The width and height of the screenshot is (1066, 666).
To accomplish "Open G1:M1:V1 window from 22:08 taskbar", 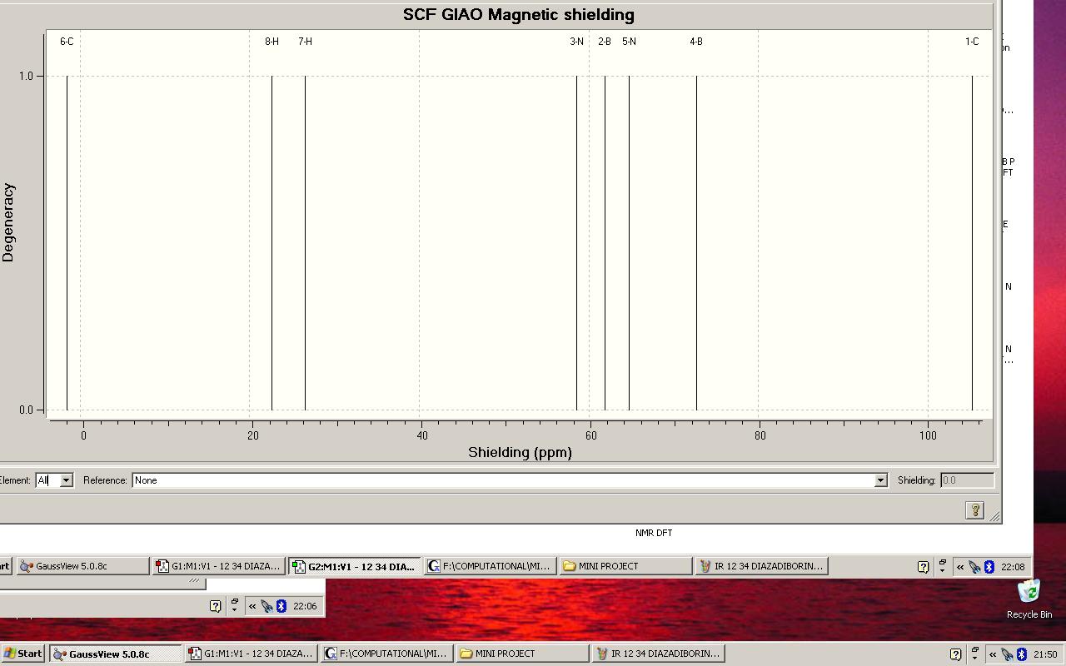I will pyautogui.click(x=219, y=566).
